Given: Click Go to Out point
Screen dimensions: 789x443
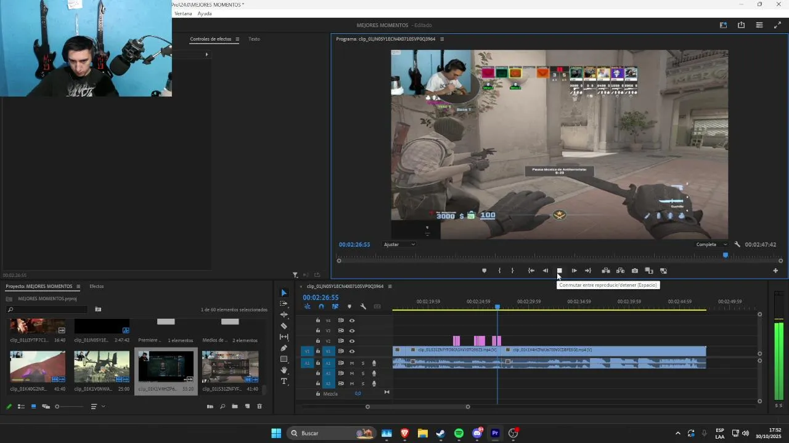Looking at the screenshot, I should click(588, 271).
